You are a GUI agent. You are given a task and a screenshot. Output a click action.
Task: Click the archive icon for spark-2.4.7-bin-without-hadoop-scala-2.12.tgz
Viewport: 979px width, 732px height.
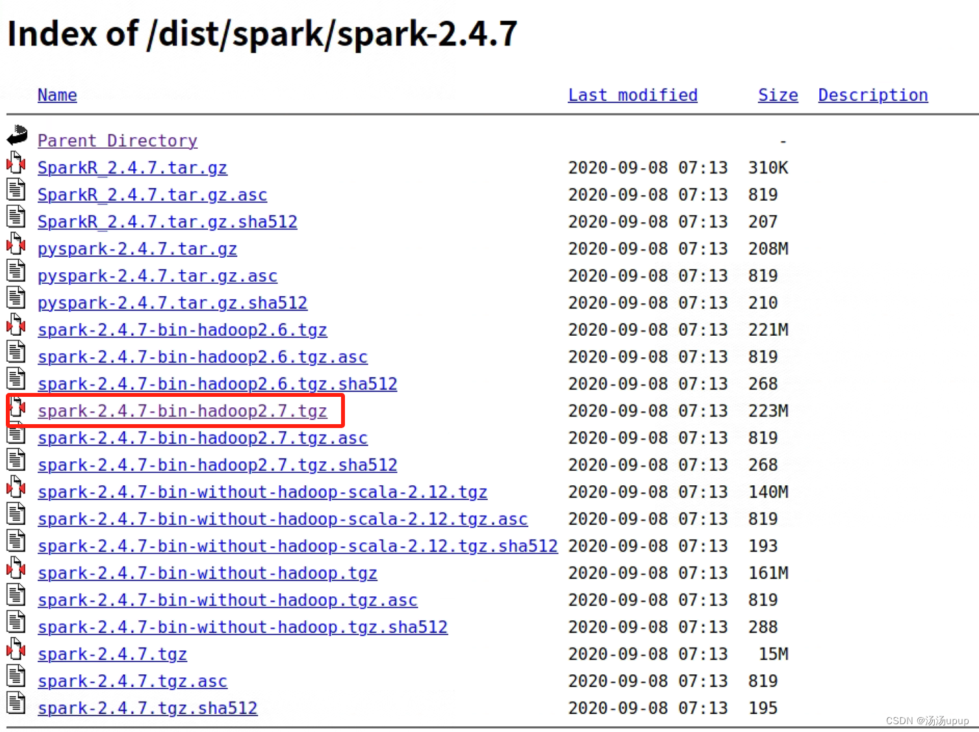(16, 486)
